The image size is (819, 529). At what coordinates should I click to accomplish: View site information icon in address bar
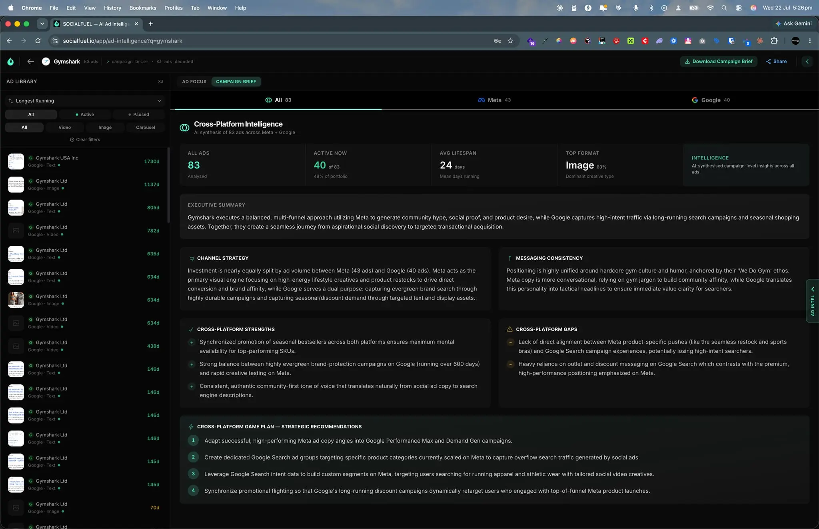tap(55, 41)
